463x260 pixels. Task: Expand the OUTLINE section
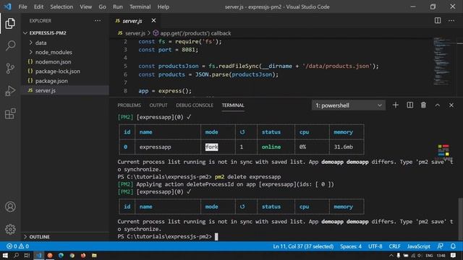point(65,237)
